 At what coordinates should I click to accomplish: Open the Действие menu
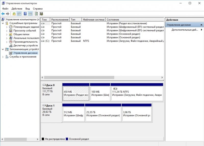[x=17, y=9]
